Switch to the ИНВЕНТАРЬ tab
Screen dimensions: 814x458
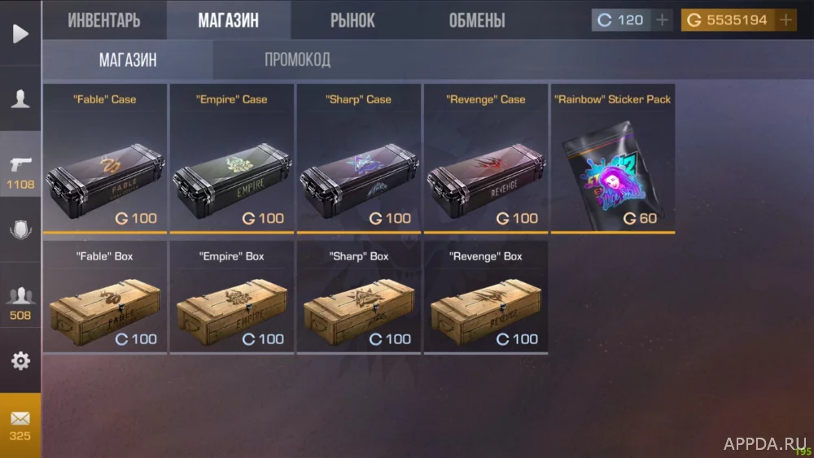(104, 20)
